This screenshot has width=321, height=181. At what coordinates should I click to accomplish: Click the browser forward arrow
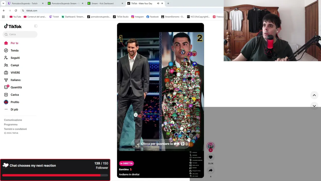pyautogui.click(x=10, y=11)
